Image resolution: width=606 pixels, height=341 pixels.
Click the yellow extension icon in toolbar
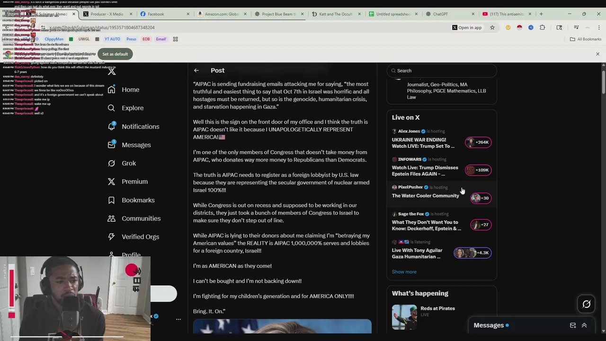[x=508, y=27]
